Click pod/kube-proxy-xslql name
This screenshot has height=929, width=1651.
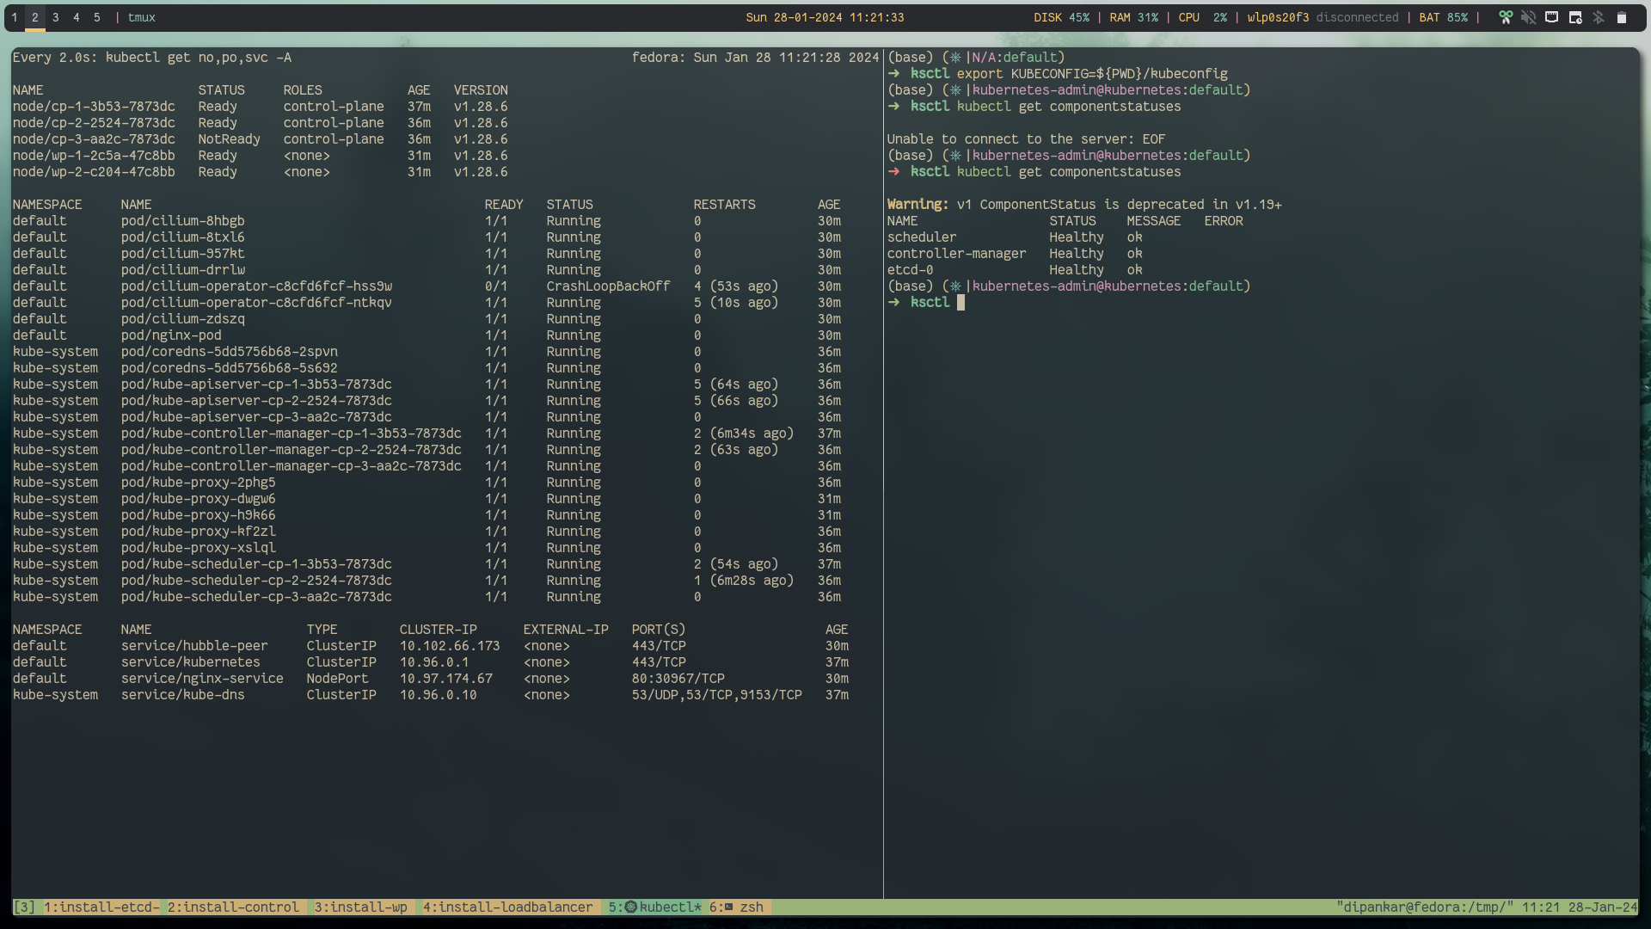[x=198, y=548]
